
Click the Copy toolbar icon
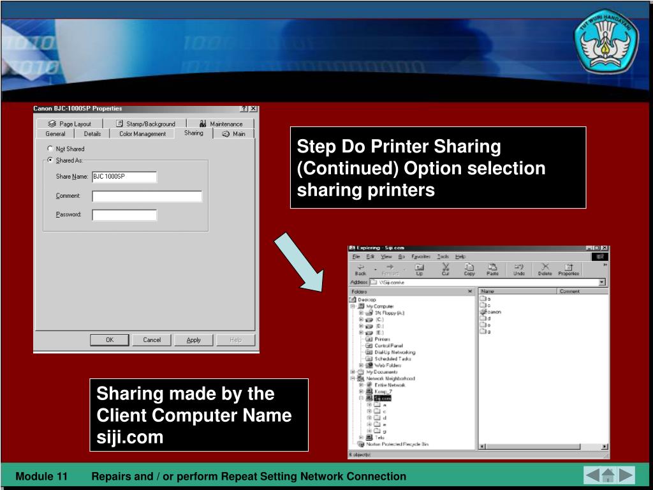469,270
